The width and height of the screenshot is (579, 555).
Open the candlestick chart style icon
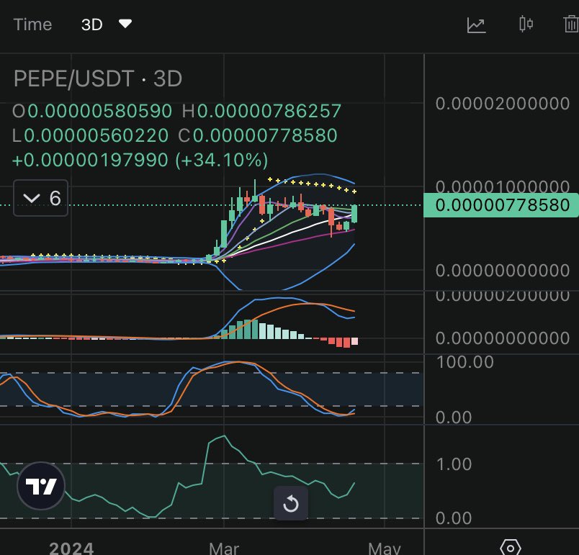(x=526, y=24)
